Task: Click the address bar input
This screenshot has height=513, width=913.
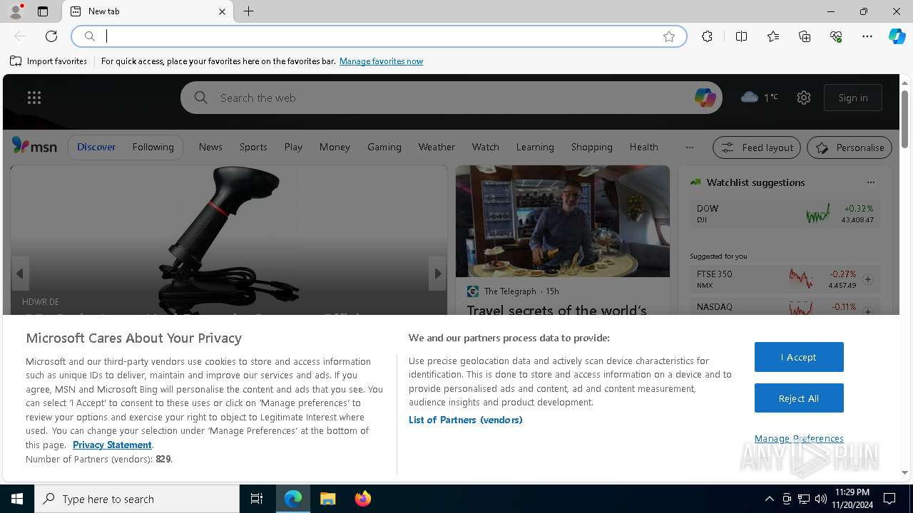Action: coord(378,36)
